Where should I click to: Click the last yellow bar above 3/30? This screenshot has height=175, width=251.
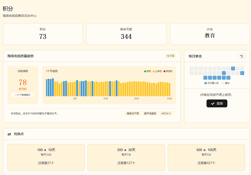(170, 90)
